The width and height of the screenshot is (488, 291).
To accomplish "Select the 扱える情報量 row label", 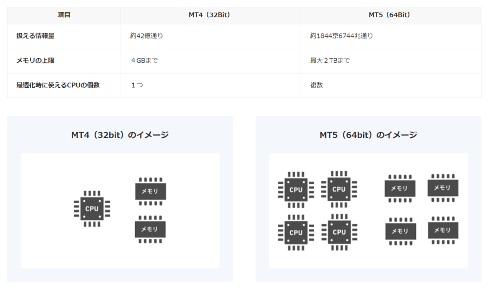I will pyautogui.click(x=35, y=36).
